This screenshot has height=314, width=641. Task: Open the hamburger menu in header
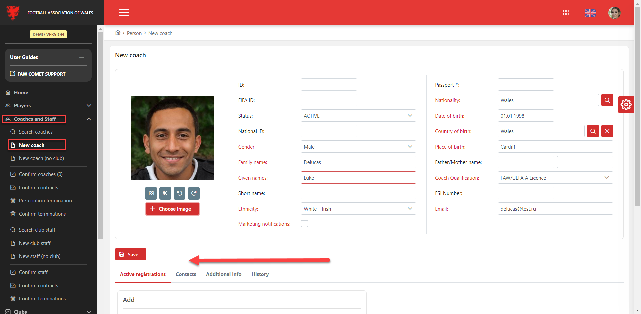(x=124, y=13)
